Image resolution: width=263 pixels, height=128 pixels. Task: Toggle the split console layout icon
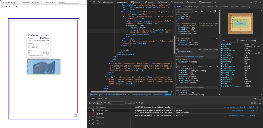[x=260, y=99]
